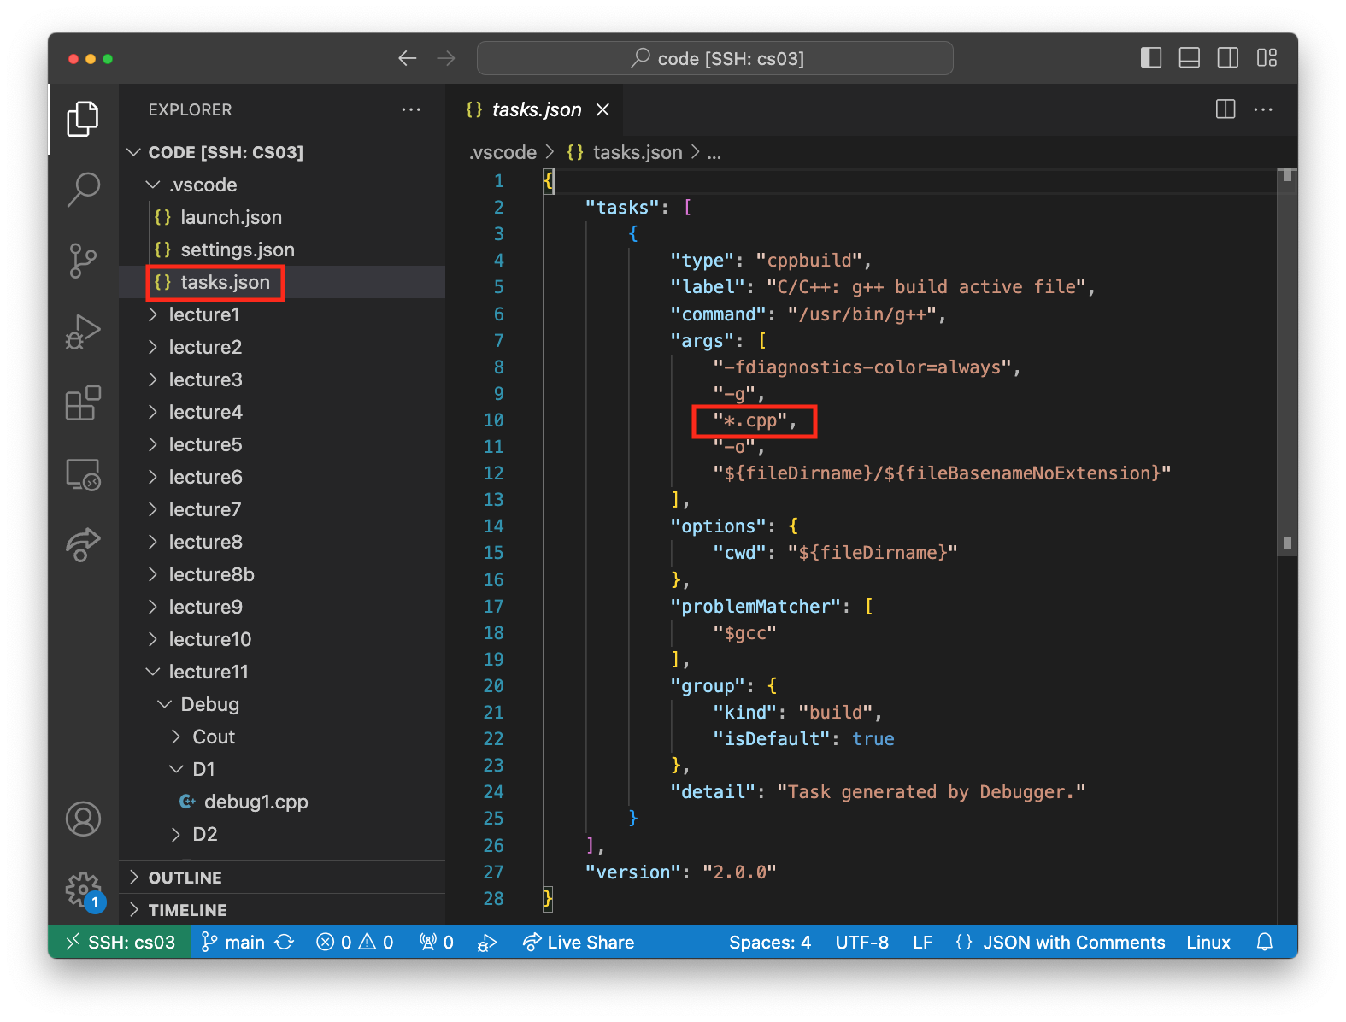Open the Explorer view in activity bar
The height and width of the screenshot is (1022, 1346).
83,119
